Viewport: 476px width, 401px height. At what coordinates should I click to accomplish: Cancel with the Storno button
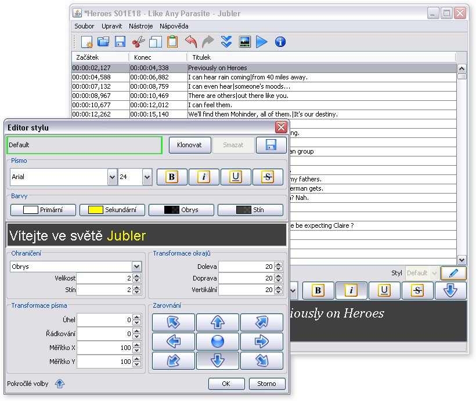click(x=267, y=384)
